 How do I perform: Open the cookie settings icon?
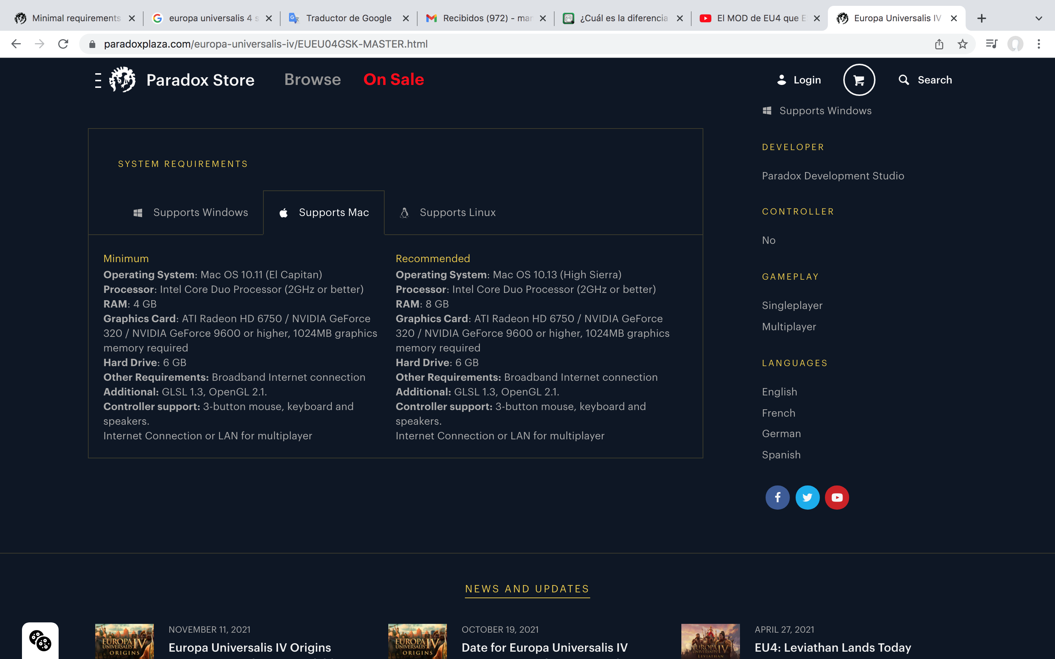pyautogui.click(x=40, y=640)
